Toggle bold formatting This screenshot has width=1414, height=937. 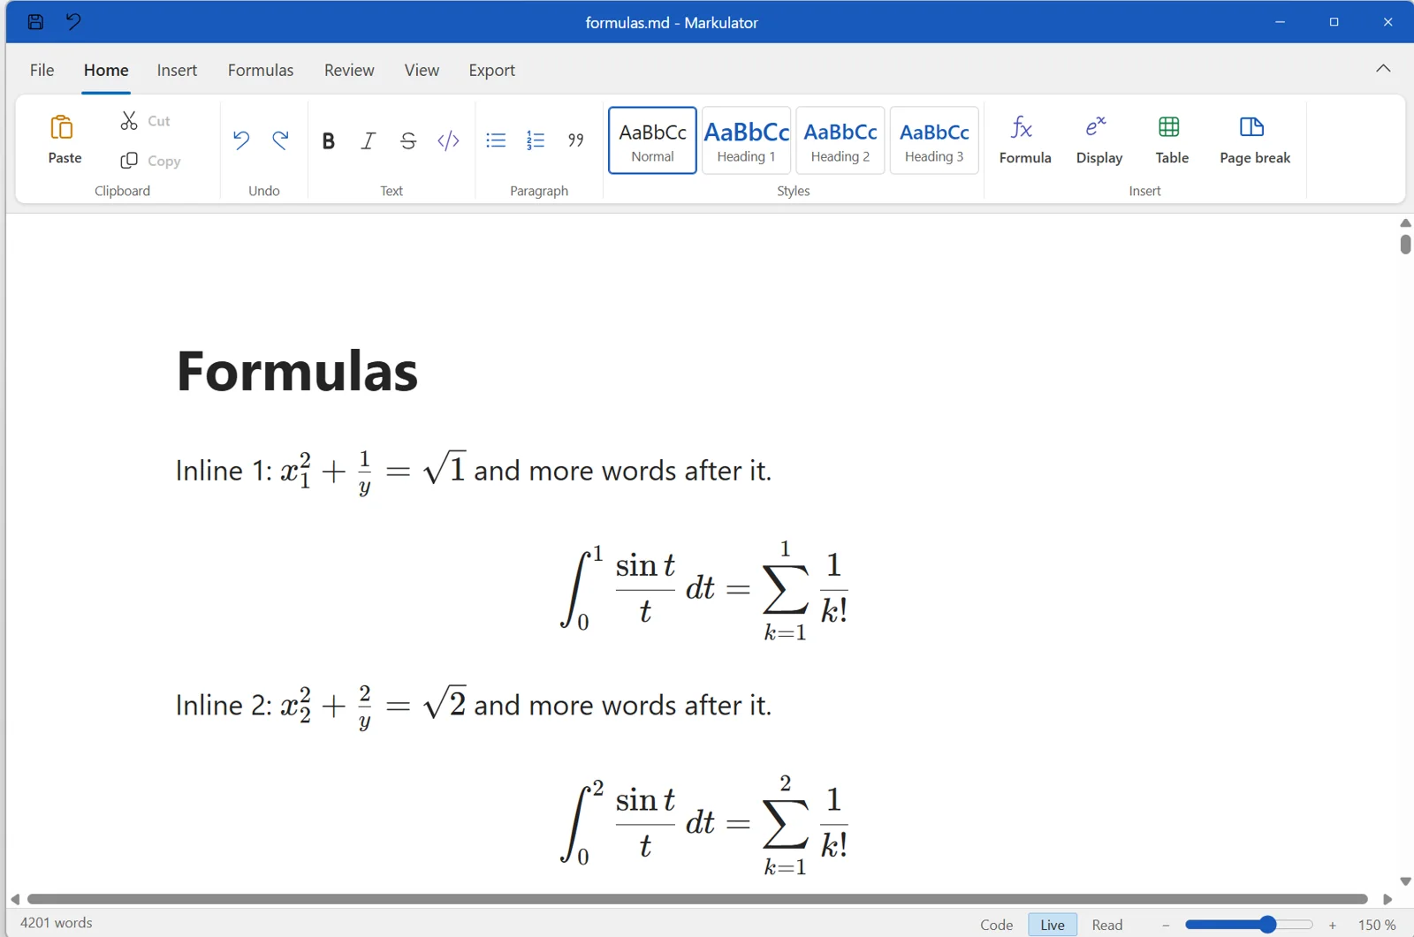tap(328, 140)
